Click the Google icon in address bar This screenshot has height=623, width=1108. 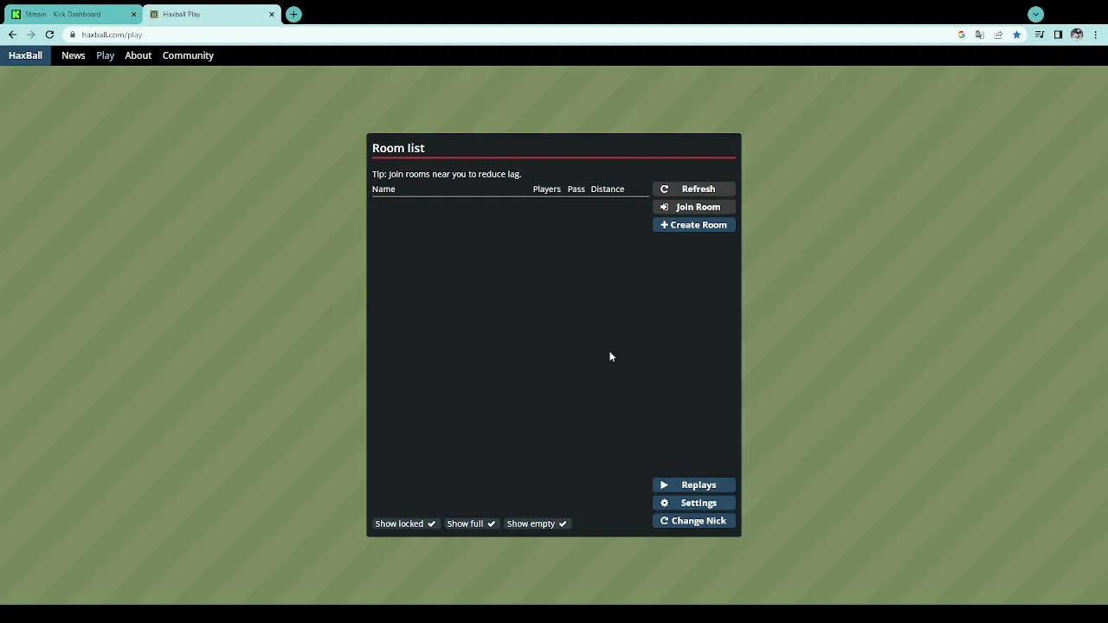961,35
